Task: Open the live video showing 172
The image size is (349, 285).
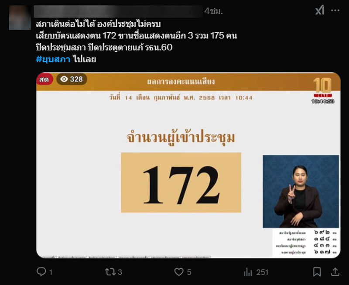Action: pyautogui.click(x=188, y=165)
